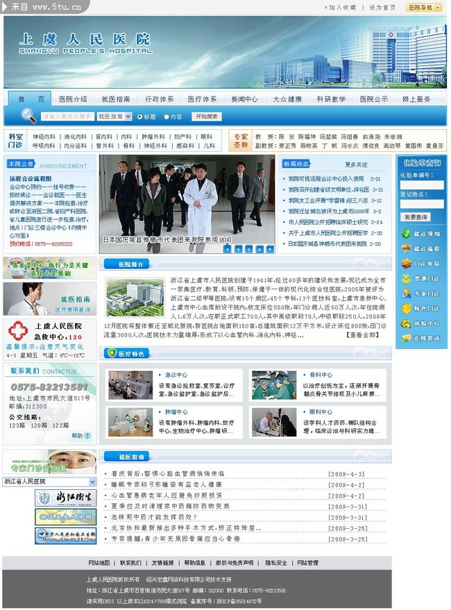Click the magnifying glass search icon
The image size is (451, 610).
point(28,115)
